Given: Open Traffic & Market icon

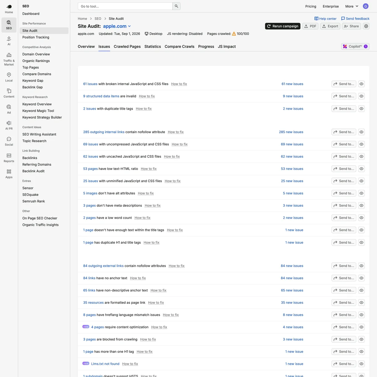Looking at the screenshot, I should coord(9,59).
